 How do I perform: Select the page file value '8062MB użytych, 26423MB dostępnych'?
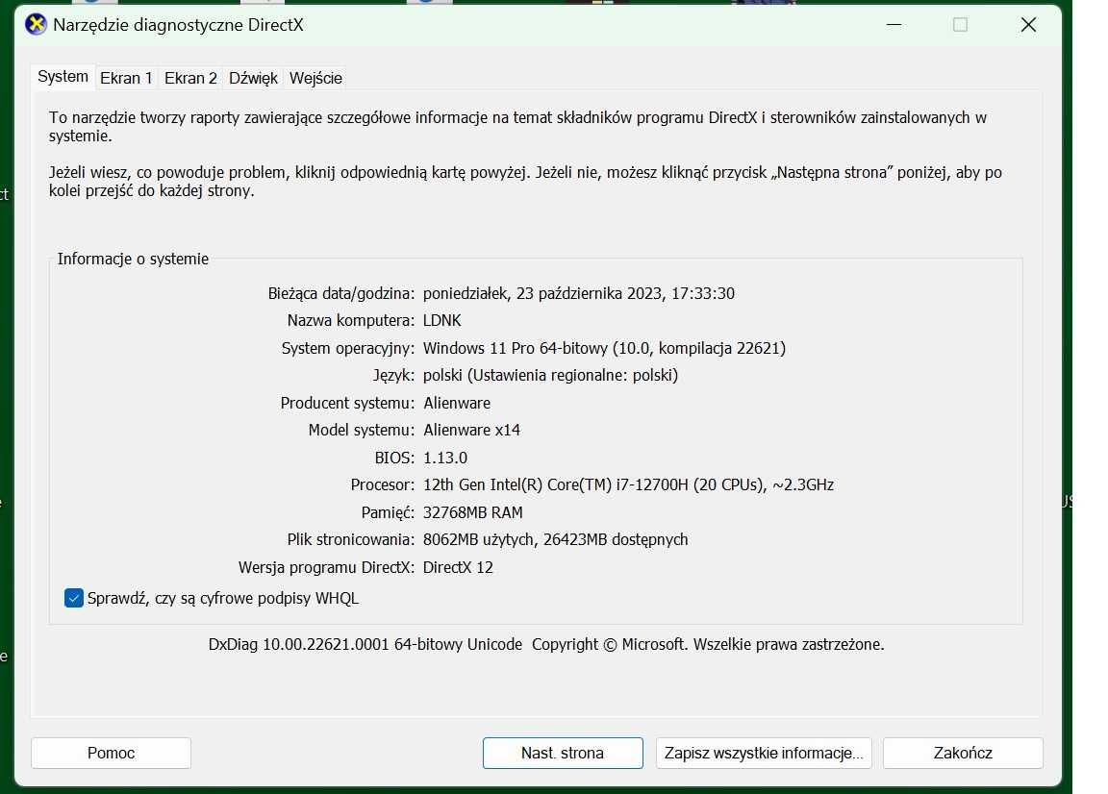555,539
